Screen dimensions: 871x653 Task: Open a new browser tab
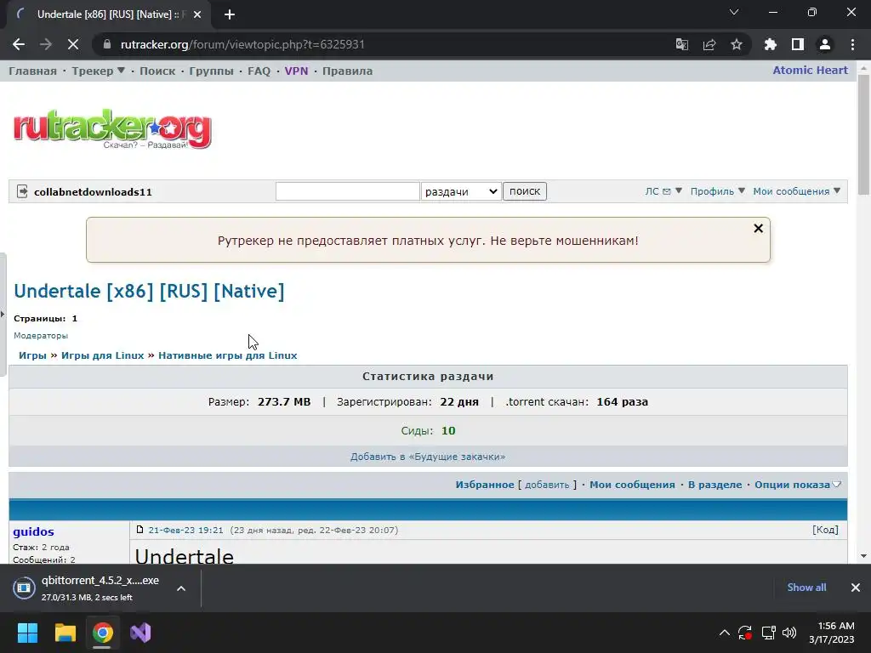[230, 14]
